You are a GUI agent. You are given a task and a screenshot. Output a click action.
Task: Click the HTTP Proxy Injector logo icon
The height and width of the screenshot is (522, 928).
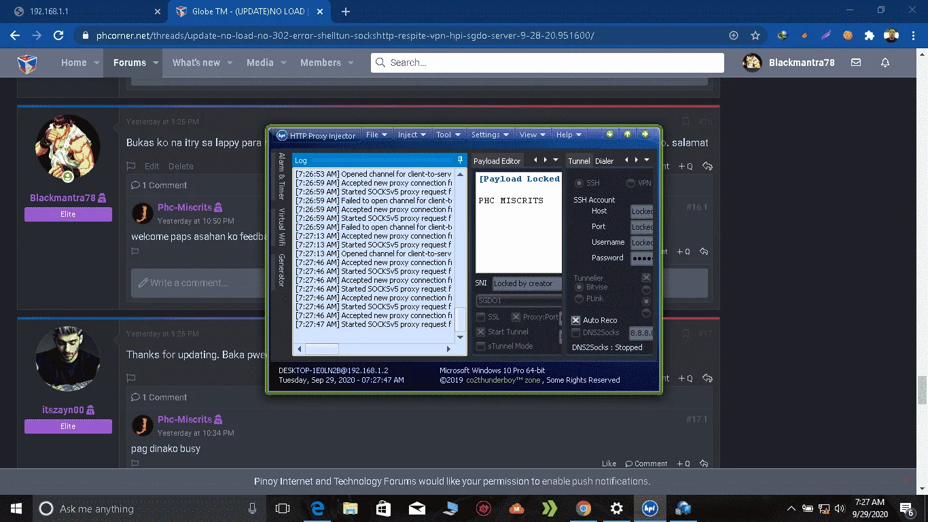(x=282, y=135)
